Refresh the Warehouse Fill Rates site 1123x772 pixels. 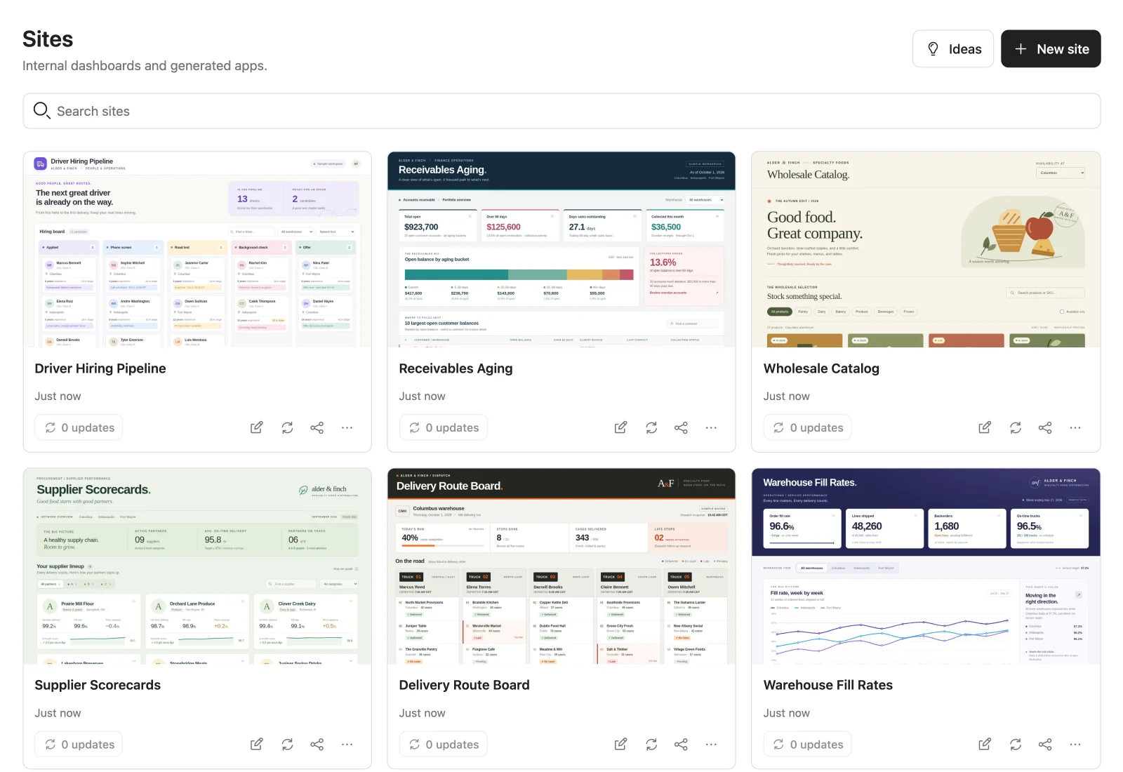click(x=1016, y=744)
